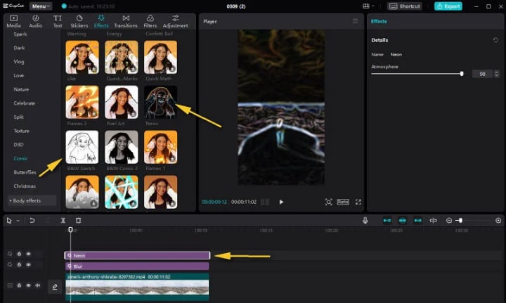Image resolution: width=506 pixels, height=303 pixels.
Task: Open fullscreen preview in the Player
Action: (x=358, y=202)
